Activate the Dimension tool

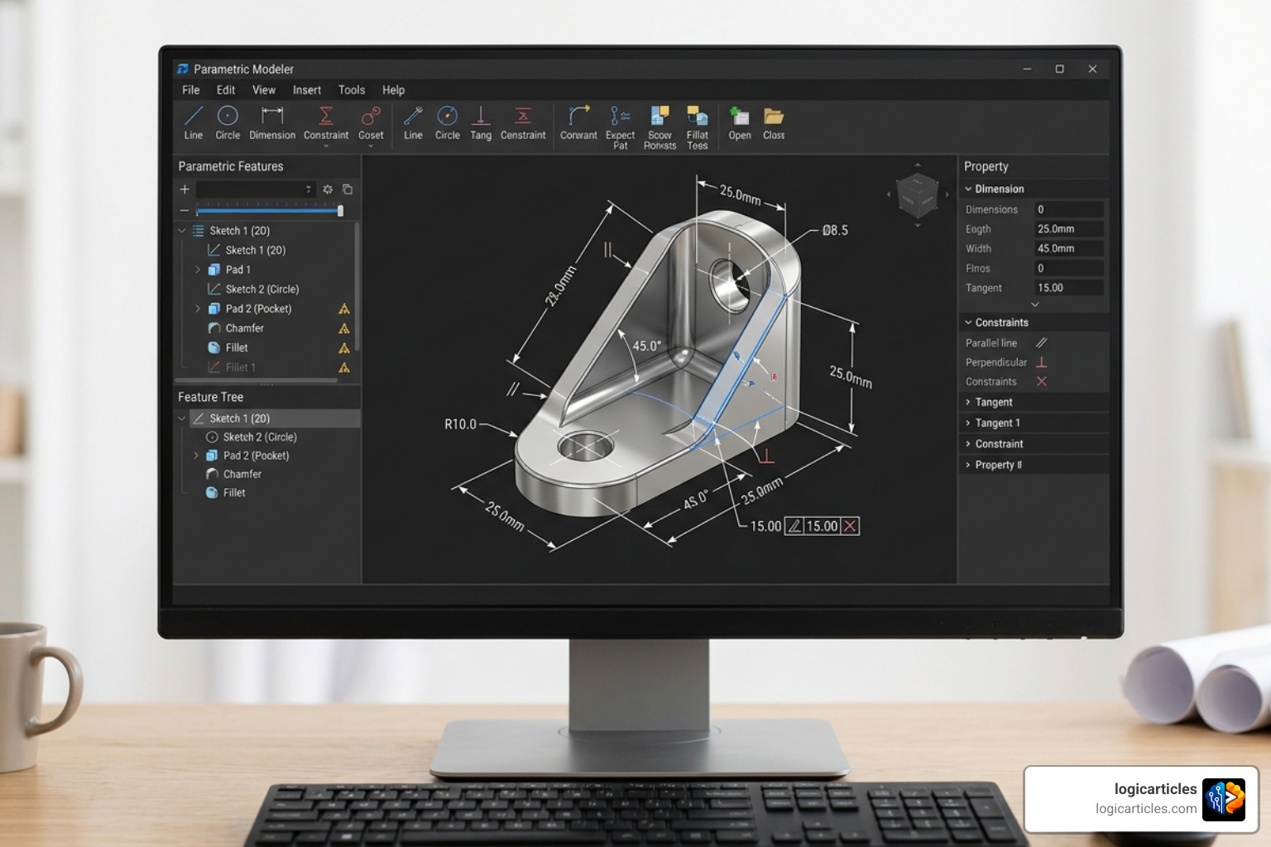point(272,123)
